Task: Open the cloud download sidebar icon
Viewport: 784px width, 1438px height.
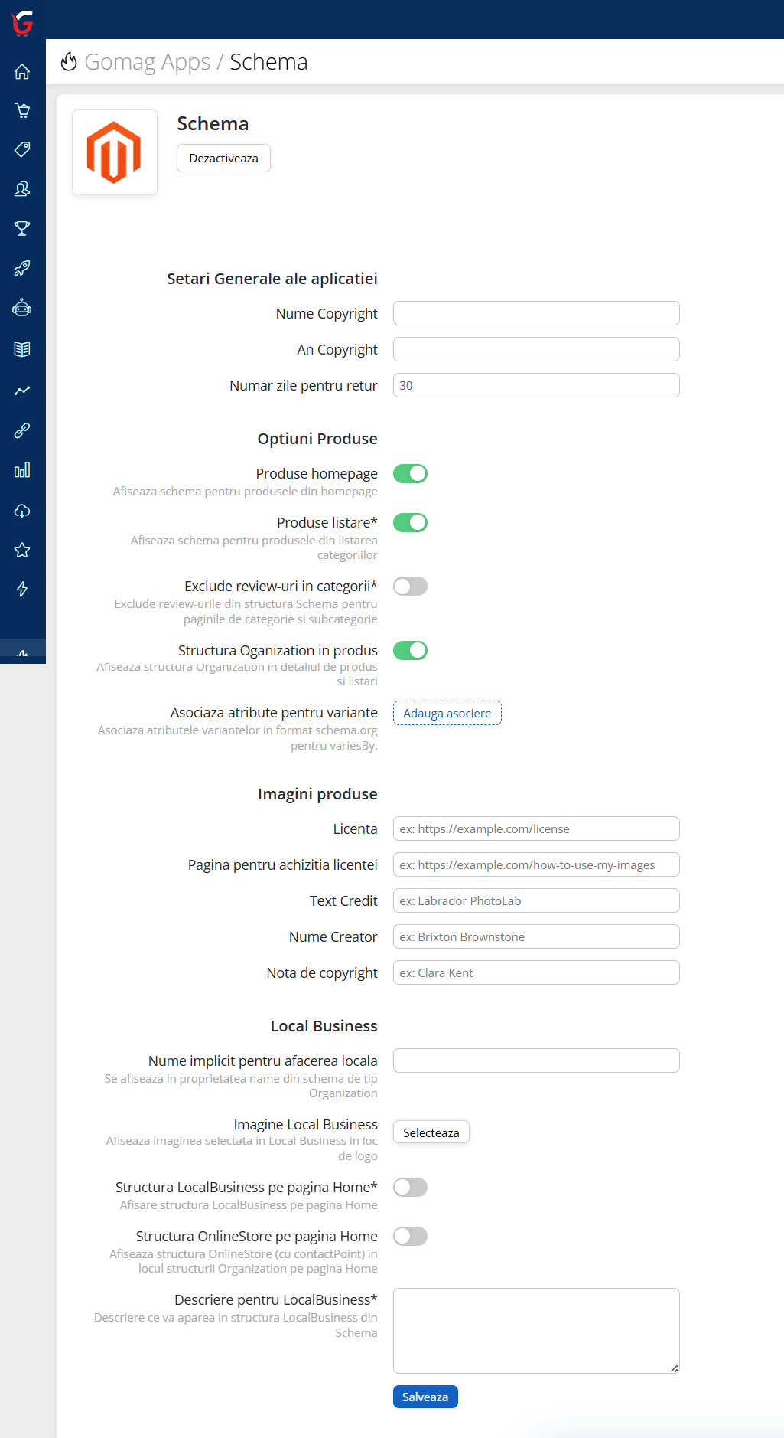Action: [x=22, y=511]
